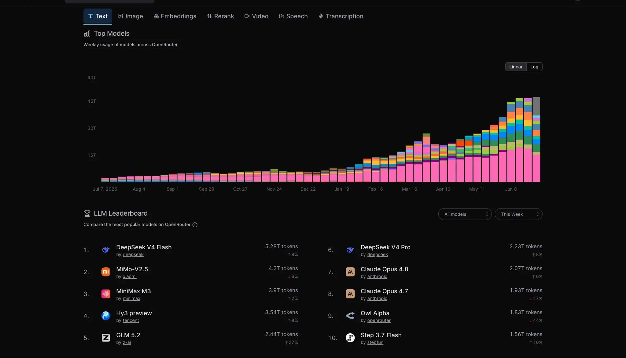The height and width of the screenshot is (358, 626).
Task: Open the DeepSeek V4 Flash model
Action: [144, 247]
